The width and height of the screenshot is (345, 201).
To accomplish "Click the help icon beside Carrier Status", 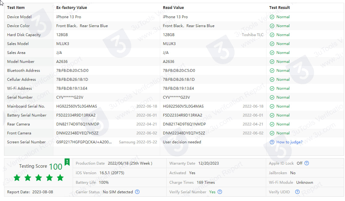I will point(137,192).
